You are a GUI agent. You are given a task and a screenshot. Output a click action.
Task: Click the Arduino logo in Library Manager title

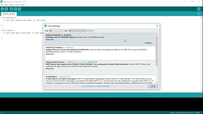click(x=46, y=26)
